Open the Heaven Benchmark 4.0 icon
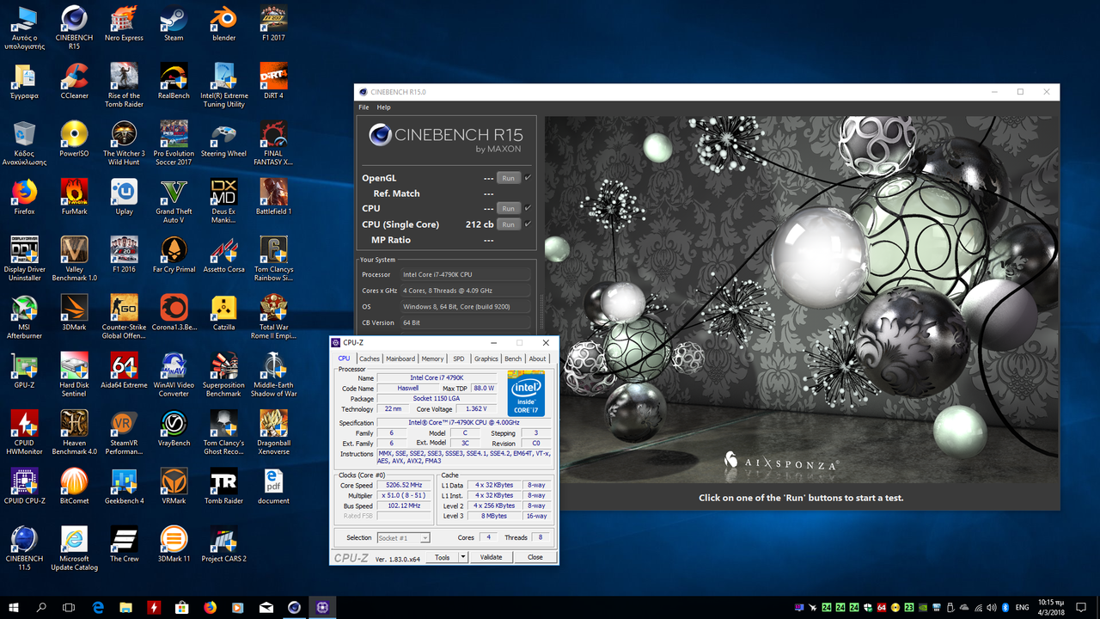Screen dimensions: 1100x619 tap(74, 432)
